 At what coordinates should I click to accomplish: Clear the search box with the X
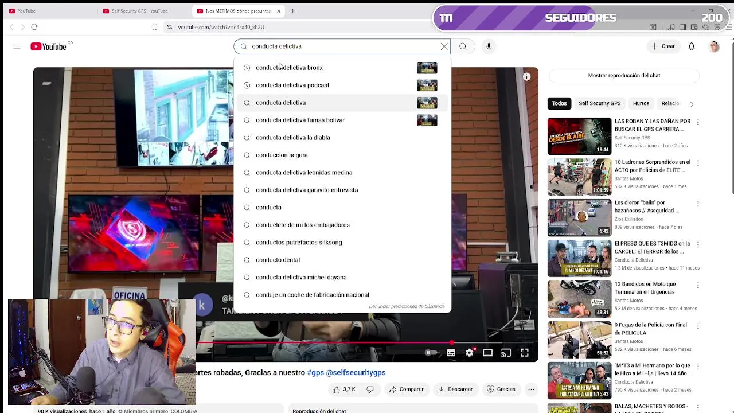444,46
